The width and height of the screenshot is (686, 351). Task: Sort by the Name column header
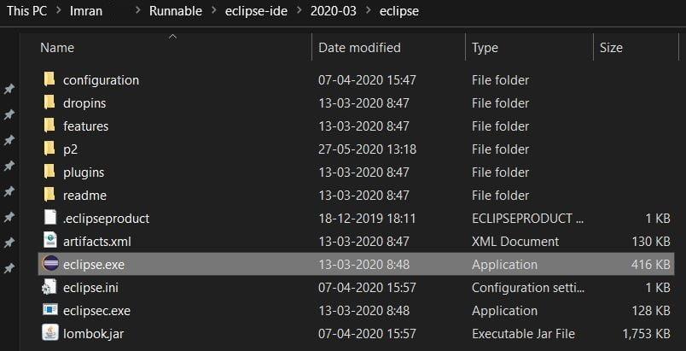point(57,48)
